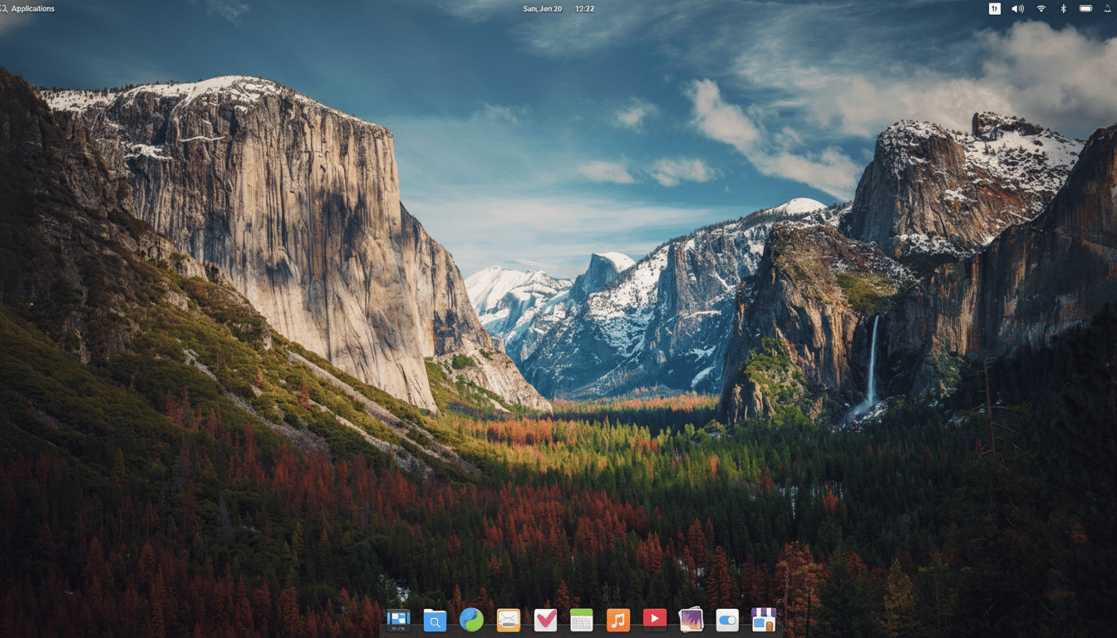Open the Bluetooth settings menu

pos(1064,8)
